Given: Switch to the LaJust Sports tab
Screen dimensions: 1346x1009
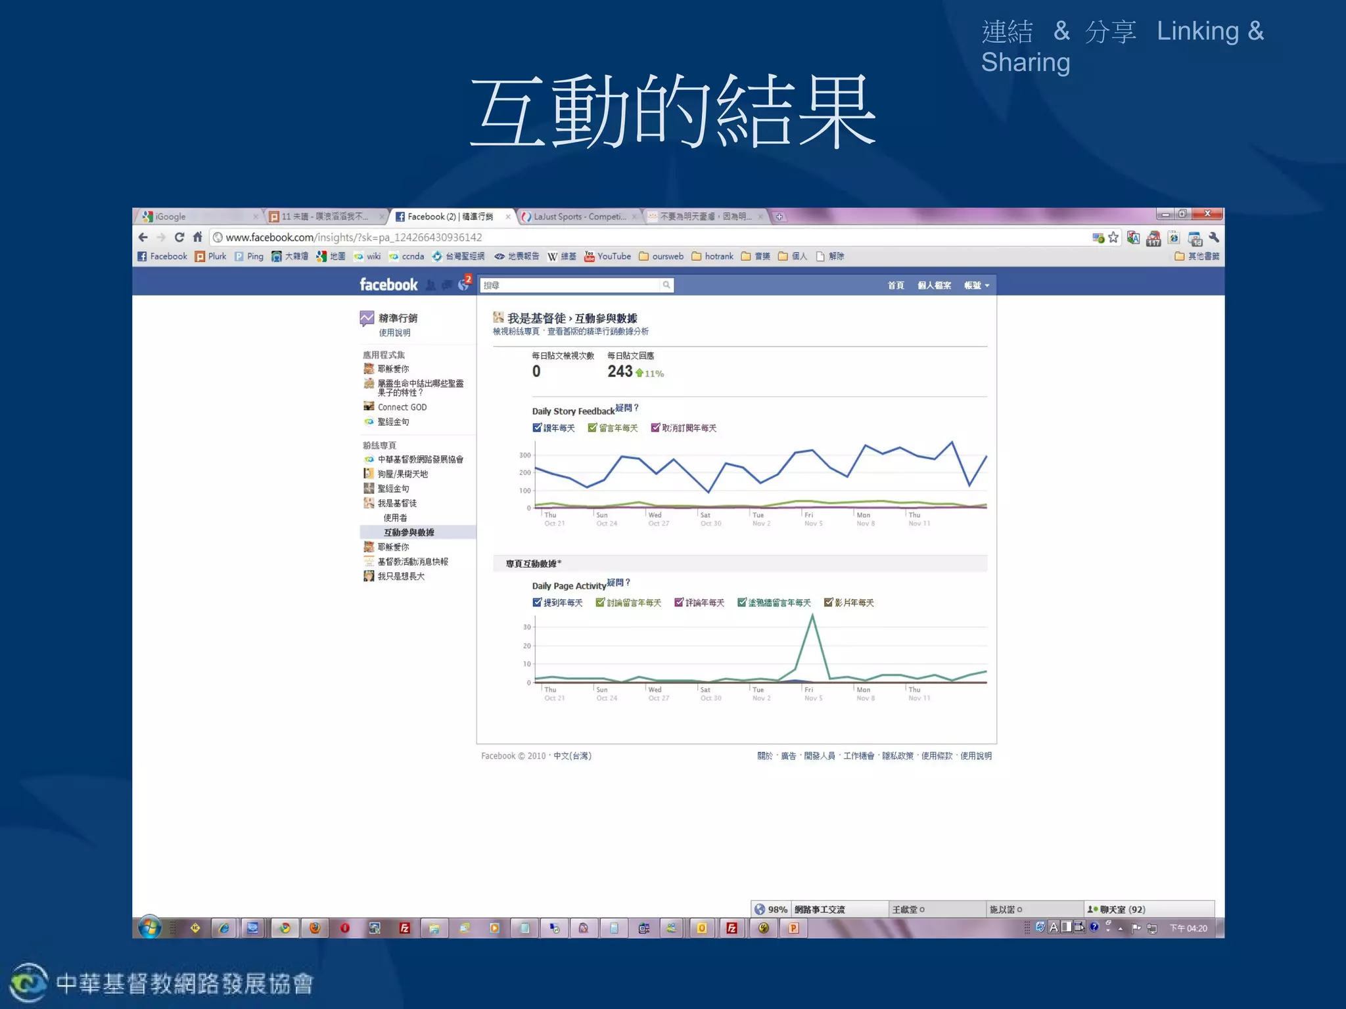Looking at the screenshot, I should 578,217.
